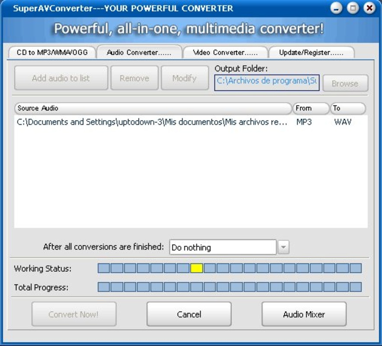Expand the after-conversion action dropdown arrow
382x346 pixels.
coord(283,247)
